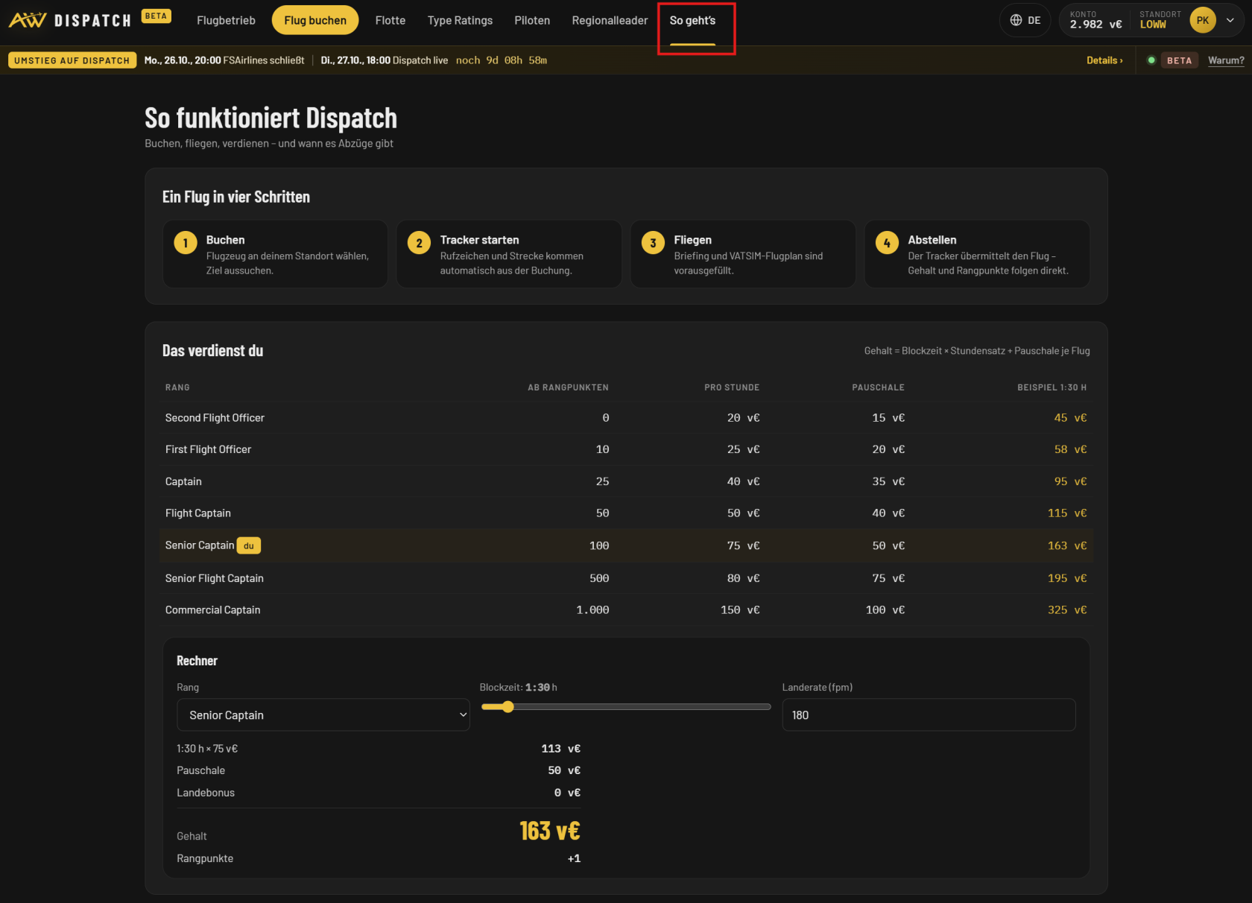The height and width of the screenshot is (903, 1252).
Task: Click 'Ab Rangpunkten' column header
Action: click(568, 387)
